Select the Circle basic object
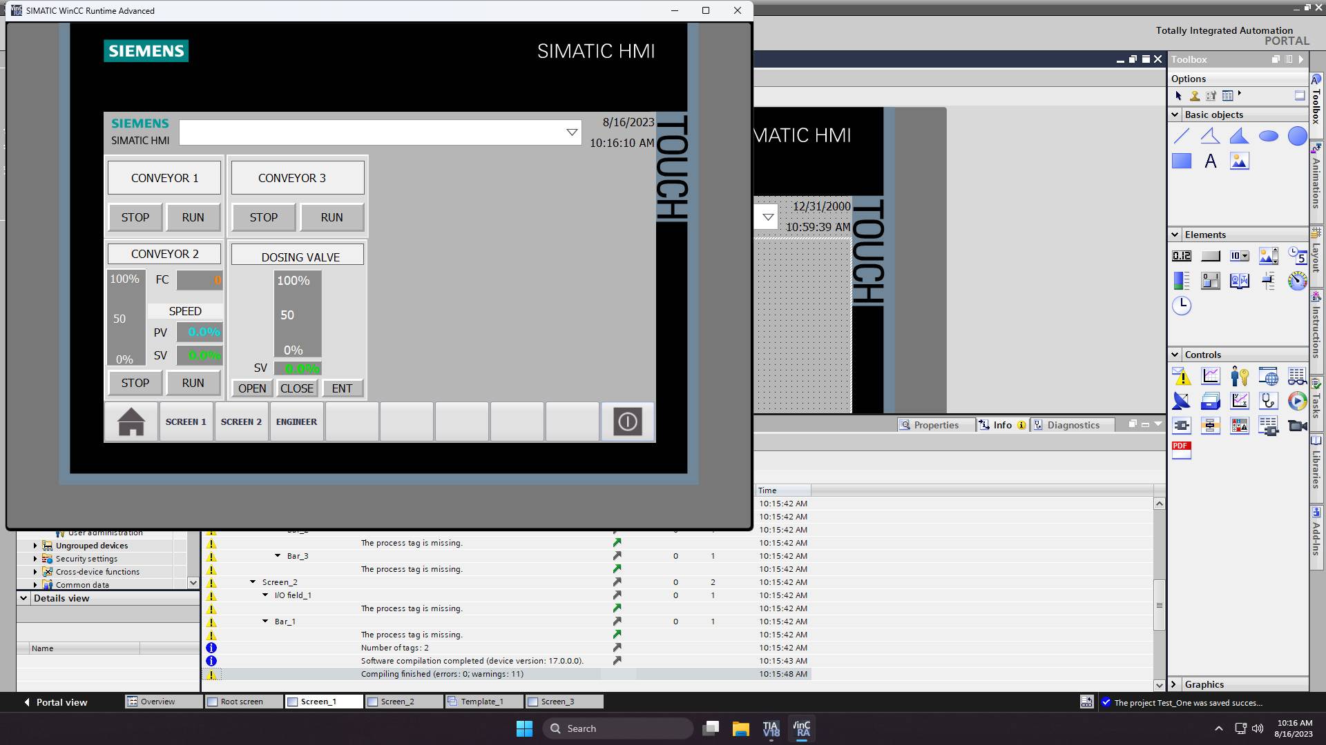Viewport: 1326px width, 745px height. click(x=1298, y=136)
